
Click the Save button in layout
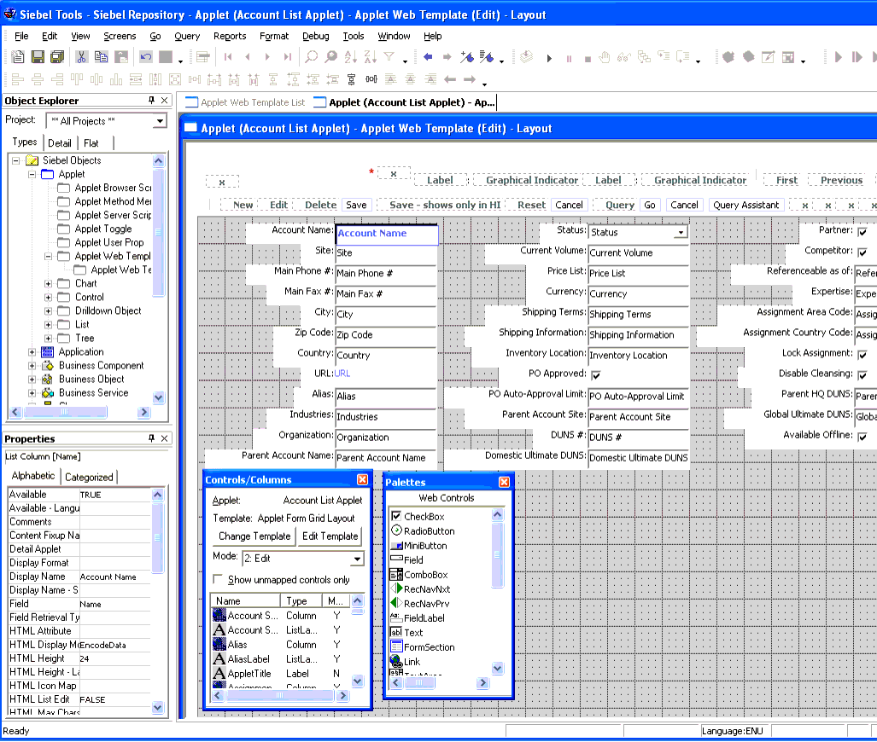tap(356, 205)
